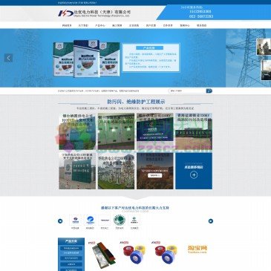Select third product category in sidebar
This screenshot has height=271, width=271.
point(71,258)
